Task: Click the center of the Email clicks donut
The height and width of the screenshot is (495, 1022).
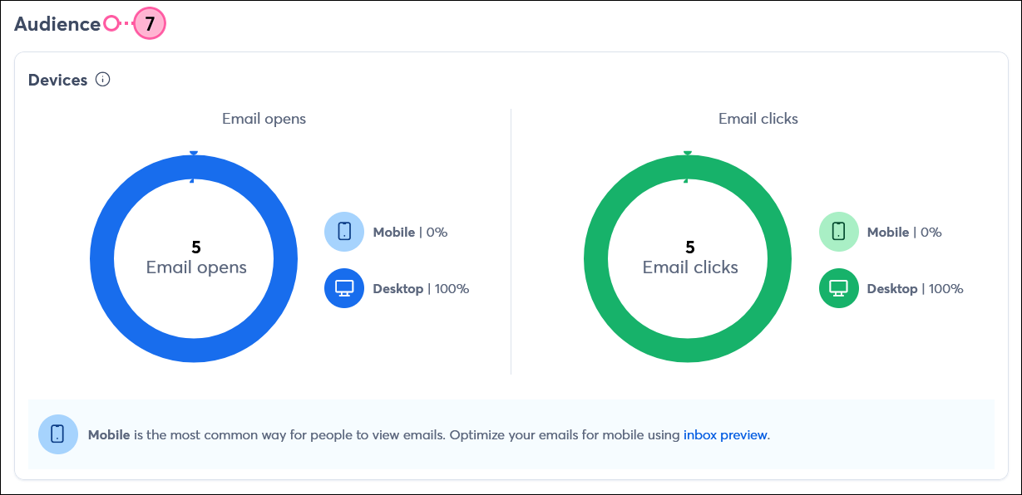Action: 688,258
